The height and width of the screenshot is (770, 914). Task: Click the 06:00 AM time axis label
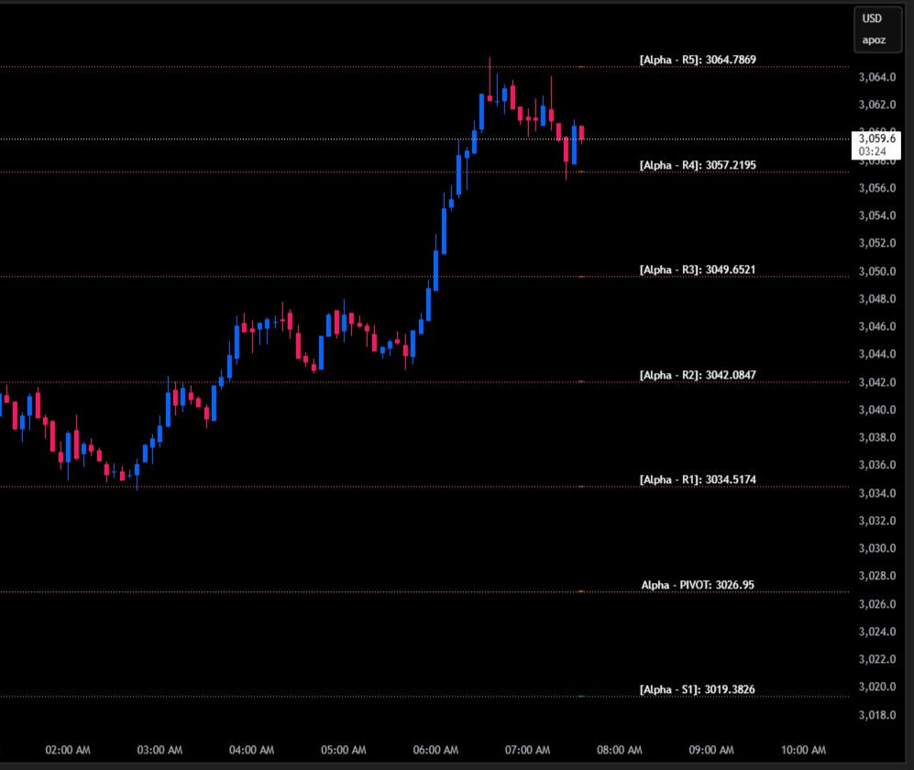coord(436,750)
